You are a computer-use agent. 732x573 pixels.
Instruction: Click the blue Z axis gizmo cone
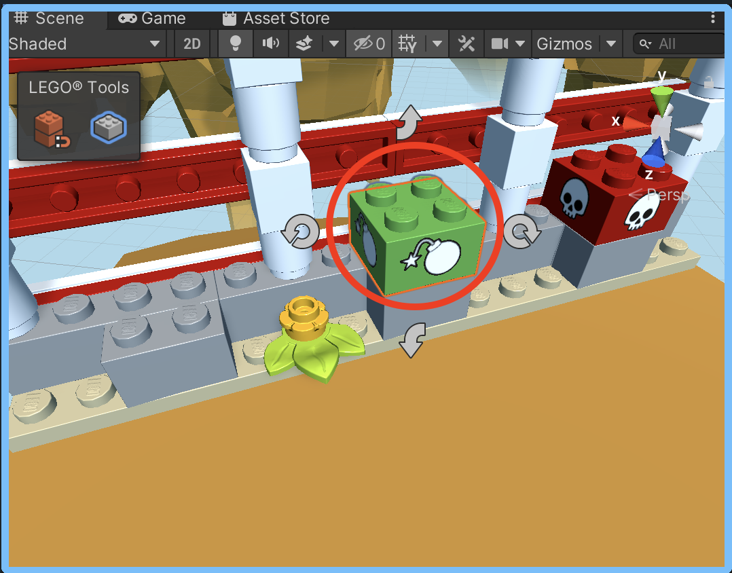click(x=655, y=153)
